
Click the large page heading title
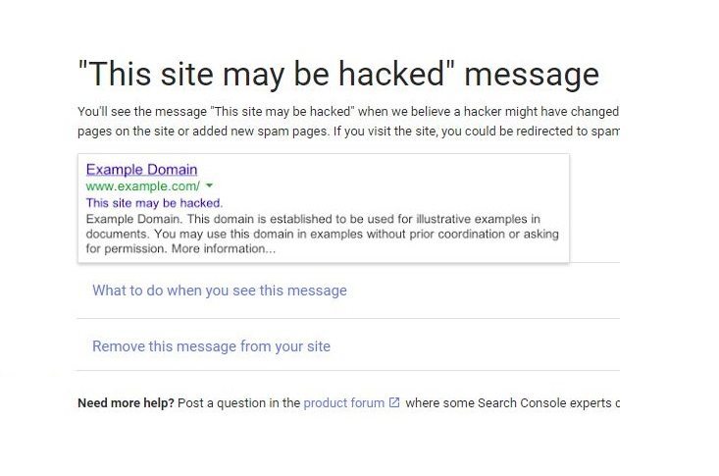tap(337, 75)
